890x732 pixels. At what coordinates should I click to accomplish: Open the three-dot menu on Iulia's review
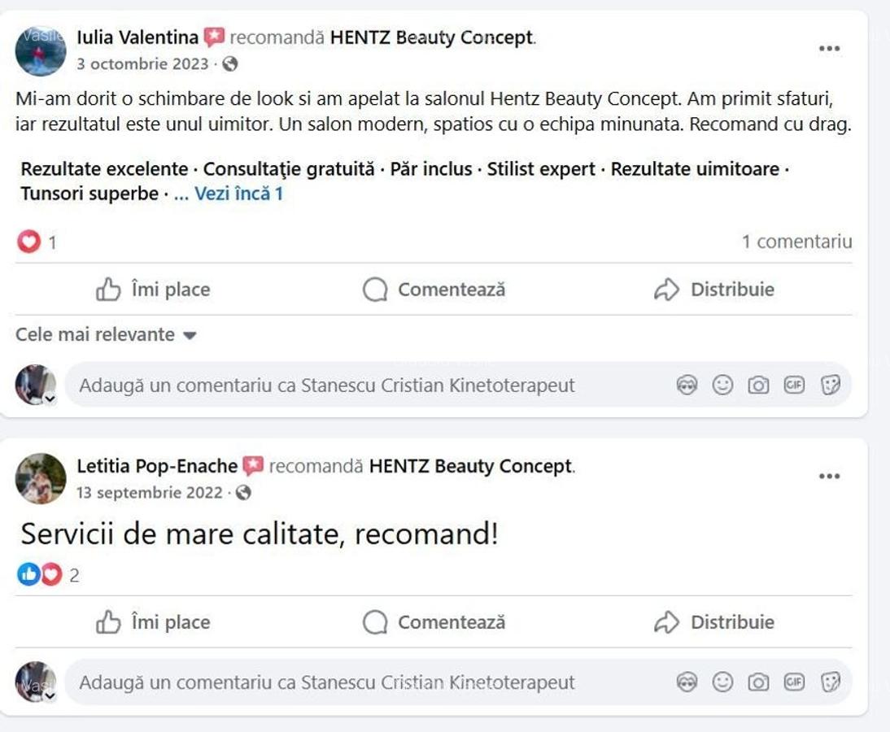click(829, 48)
